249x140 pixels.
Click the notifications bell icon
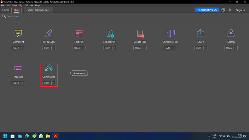[230, 10]
